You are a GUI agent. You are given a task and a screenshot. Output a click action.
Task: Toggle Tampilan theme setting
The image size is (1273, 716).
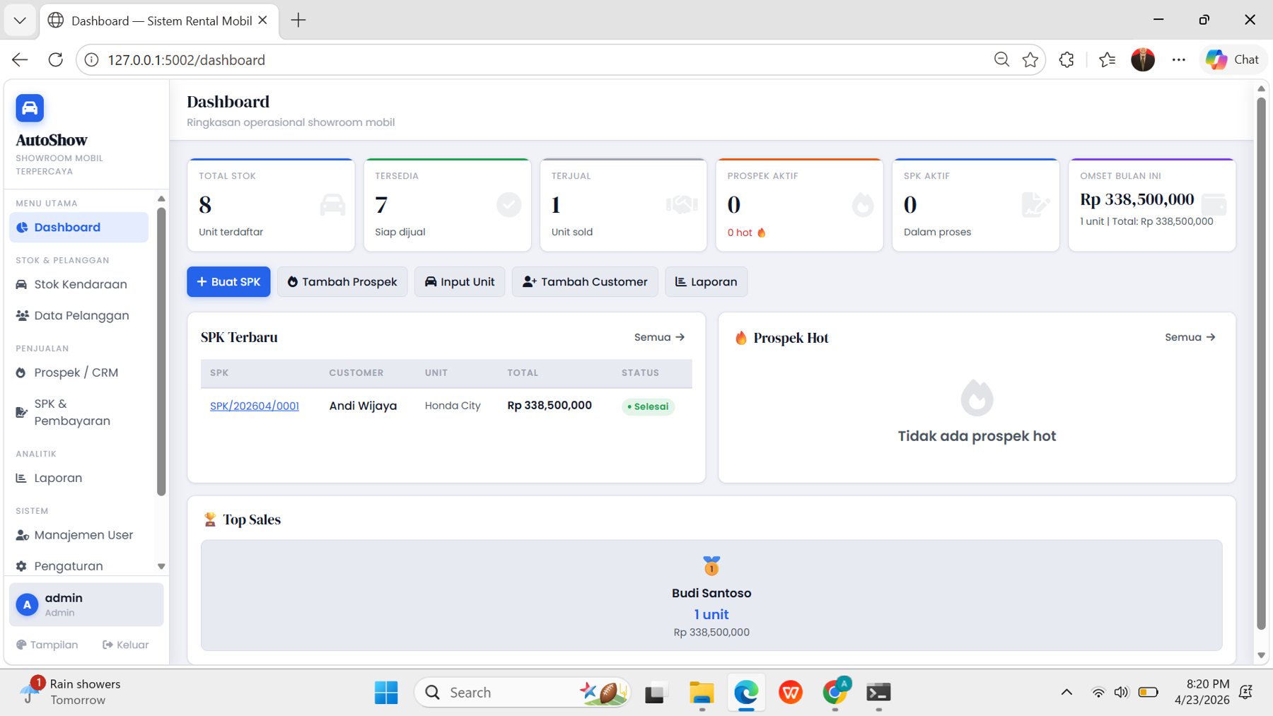pyautogui.click(x=47, y=645)
